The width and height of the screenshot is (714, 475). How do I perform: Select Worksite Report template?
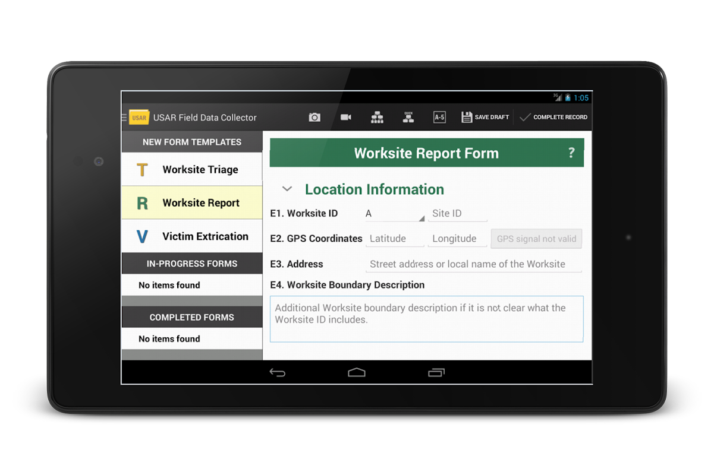pyautogui.click(x=192, y=202)
